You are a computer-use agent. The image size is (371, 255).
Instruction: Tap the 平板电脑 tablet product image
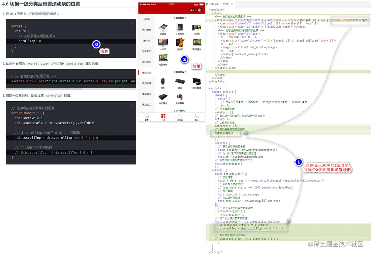tap(180, 27)
